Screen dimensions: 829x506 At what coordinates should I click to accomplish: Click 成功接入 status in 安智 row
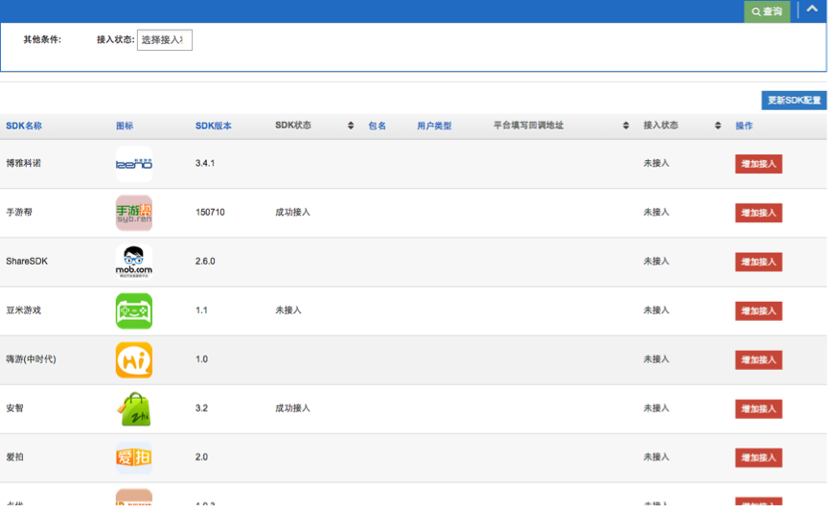(292, 408)
